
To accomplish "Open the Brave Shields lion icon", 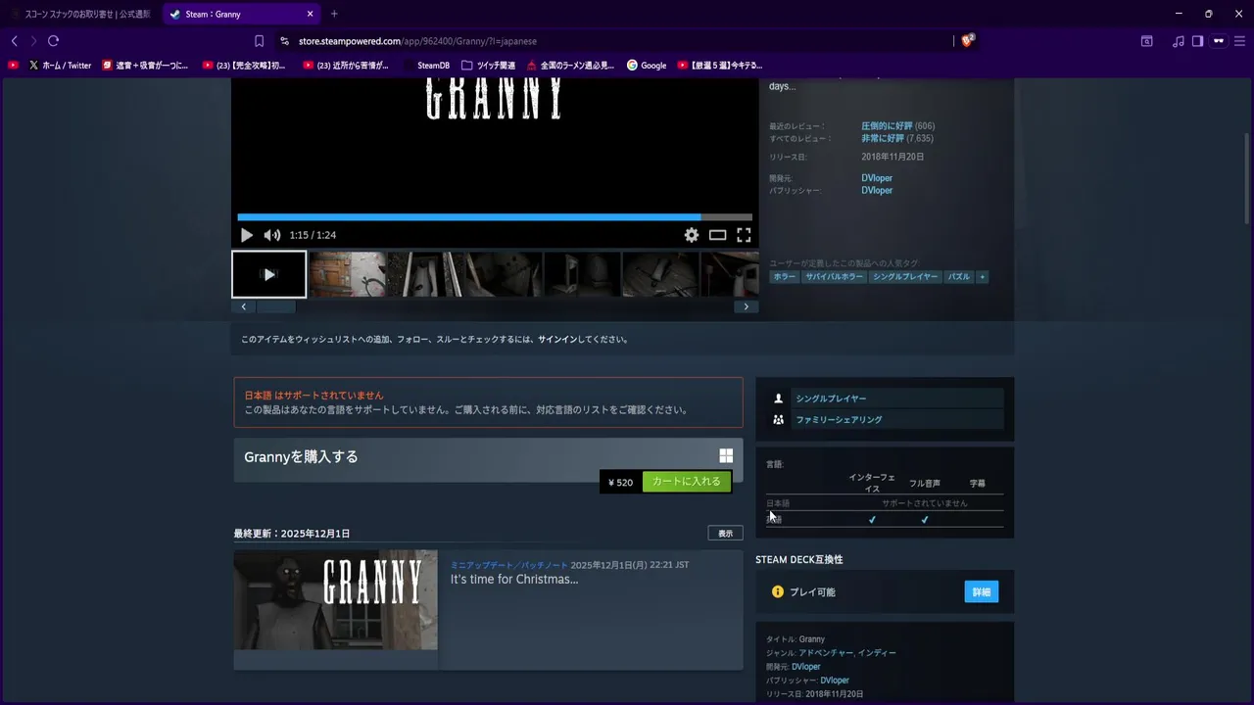I will 968,40.
